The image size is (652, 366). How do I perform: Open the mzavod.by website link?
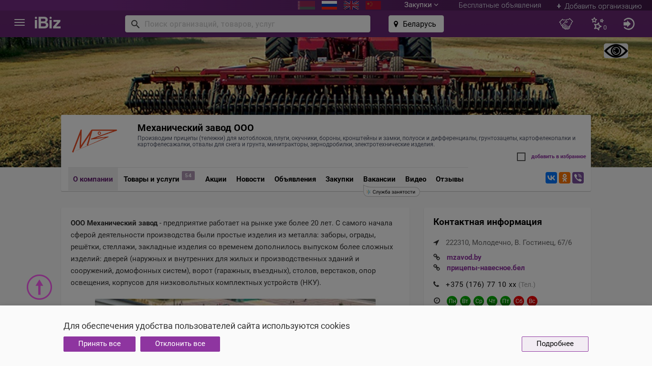click(464, 257)
